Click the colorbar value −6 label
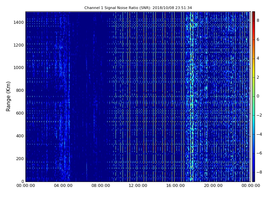Image resolution: width=268 pixels, height=201 pixels. [x=259, y=153]
